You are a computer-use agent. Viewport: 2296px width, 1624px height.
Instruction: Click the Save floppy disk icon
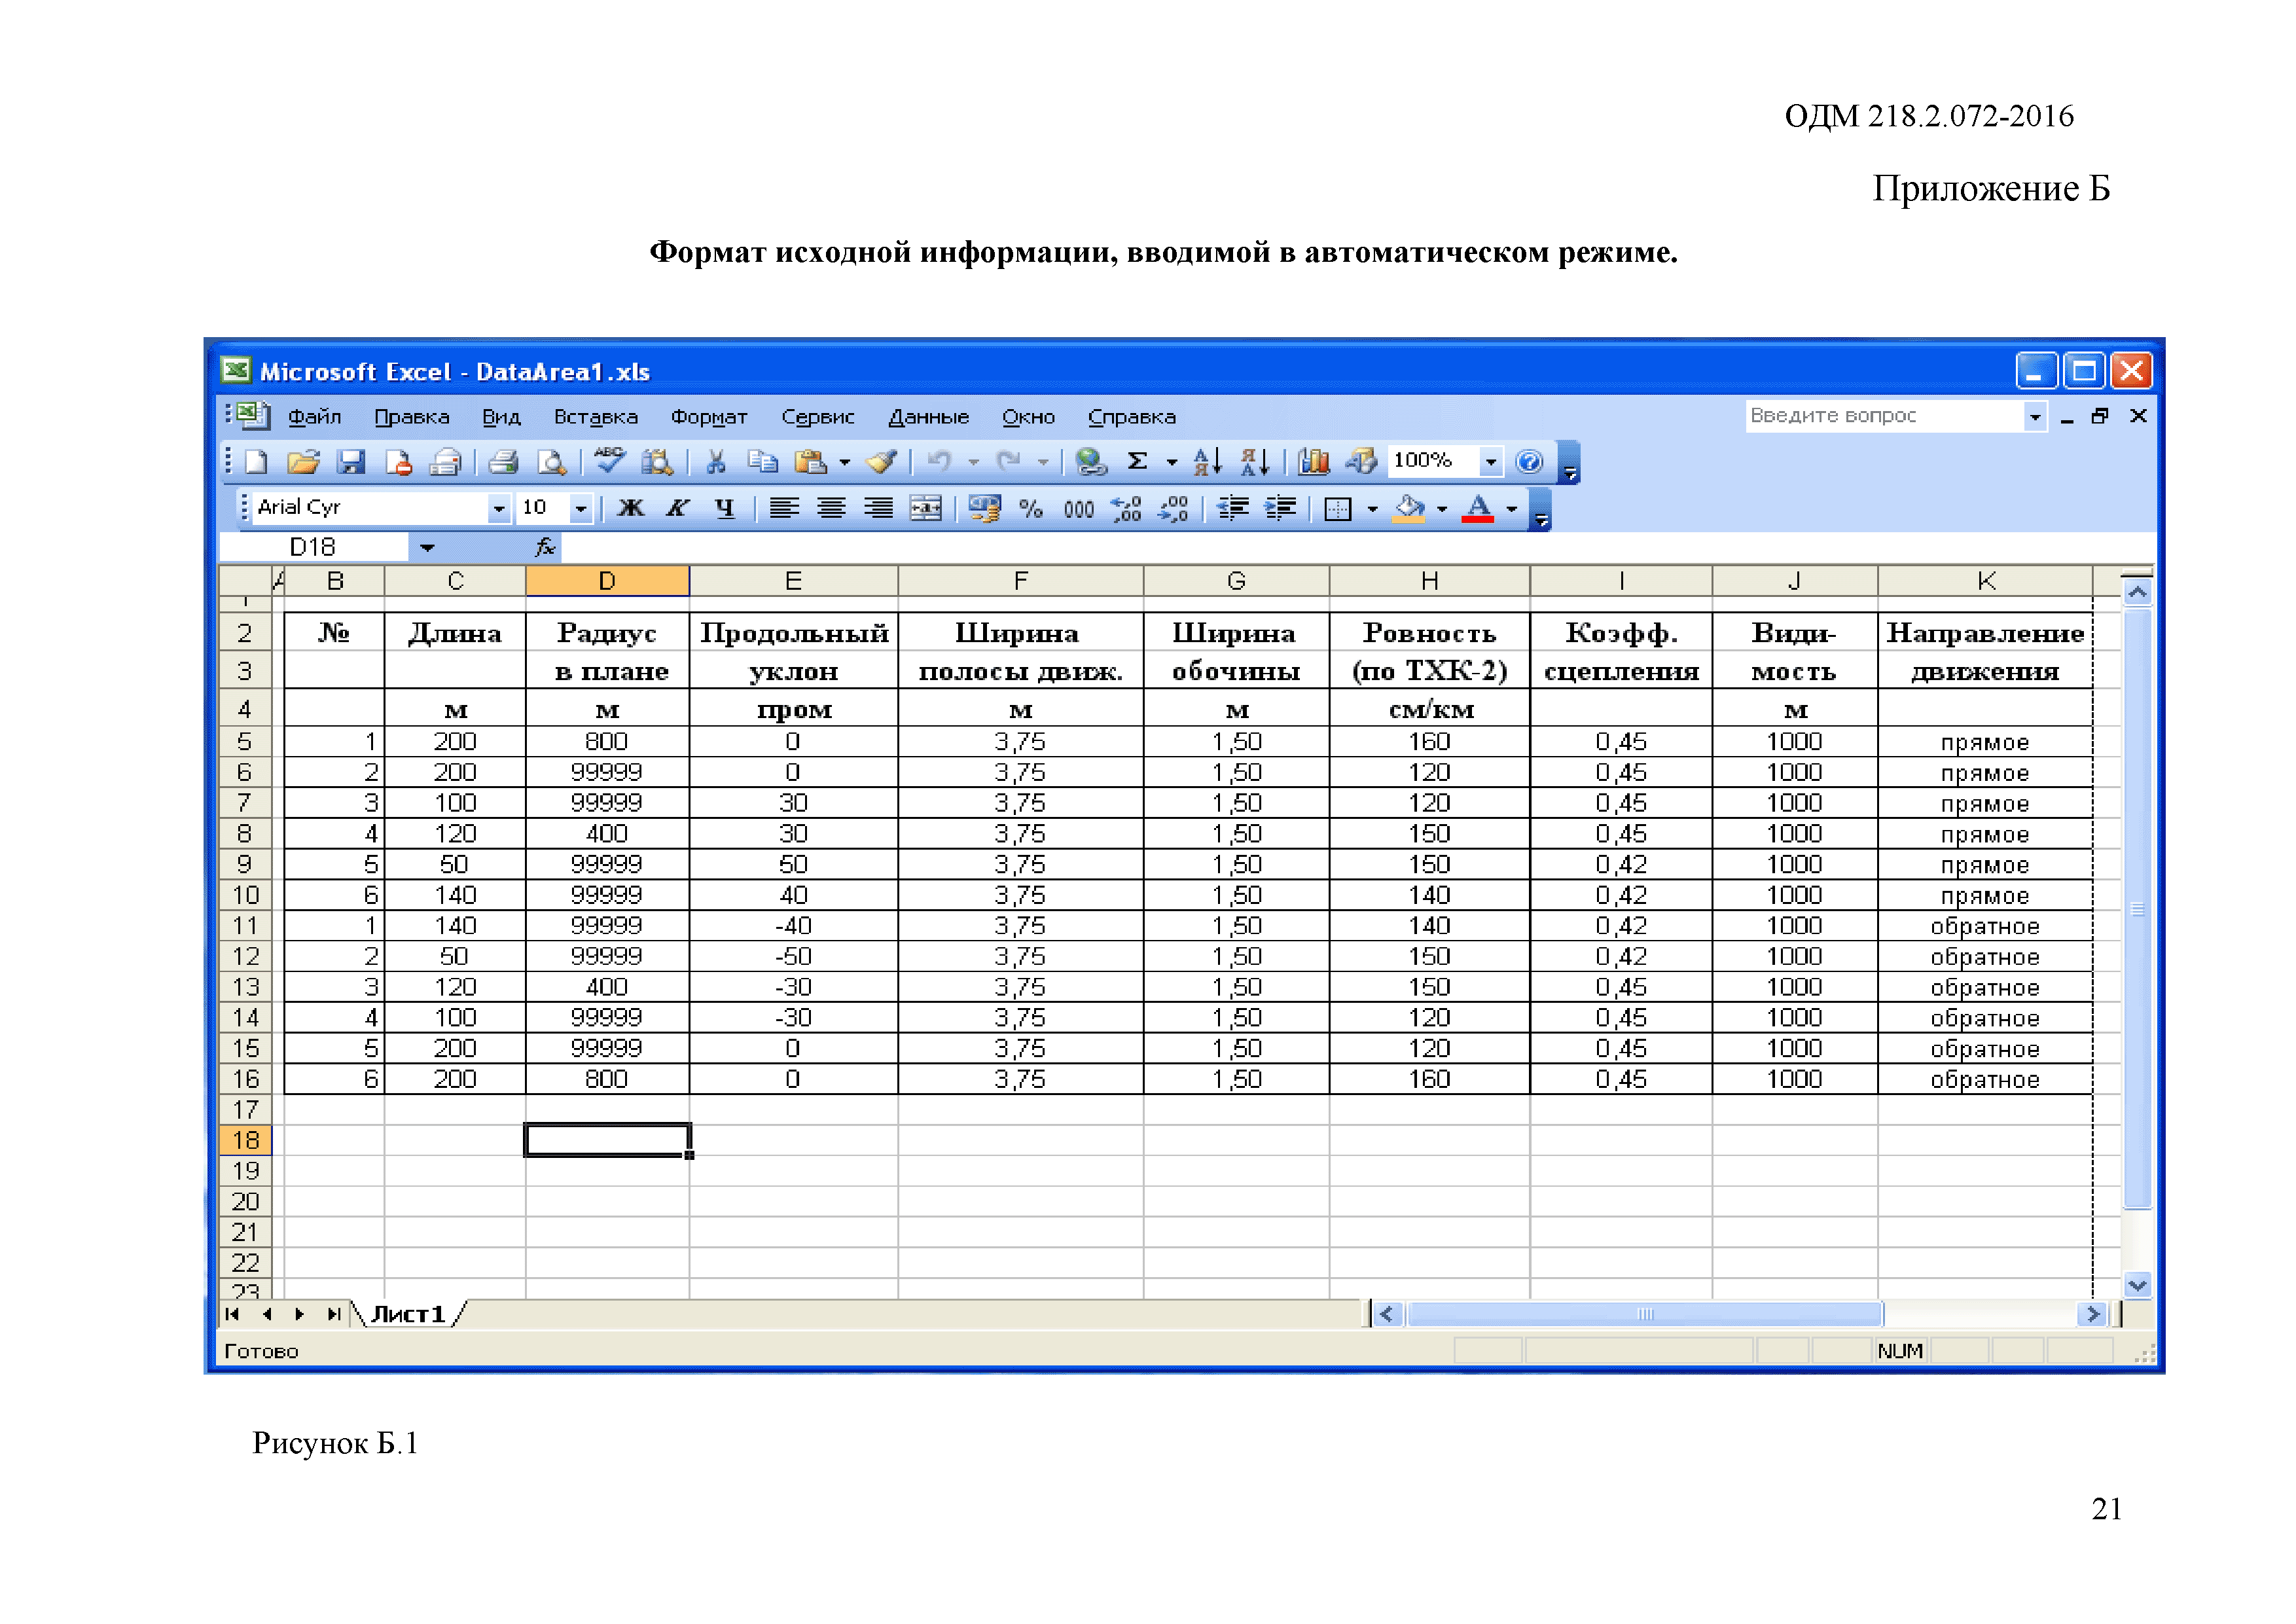click(x=351, y=461)
